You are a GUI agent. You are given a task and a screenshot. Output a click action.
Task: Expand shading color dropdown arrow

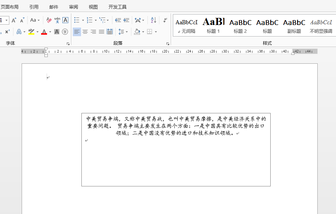[x=143, y=32]
